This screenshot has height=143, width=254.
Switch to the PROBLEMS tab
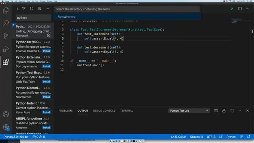tap(65, 110)
